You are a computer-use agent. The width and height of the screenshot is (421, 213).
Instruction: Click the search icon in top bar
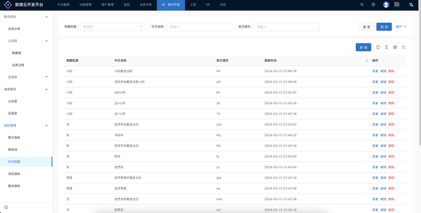[362, 4]
